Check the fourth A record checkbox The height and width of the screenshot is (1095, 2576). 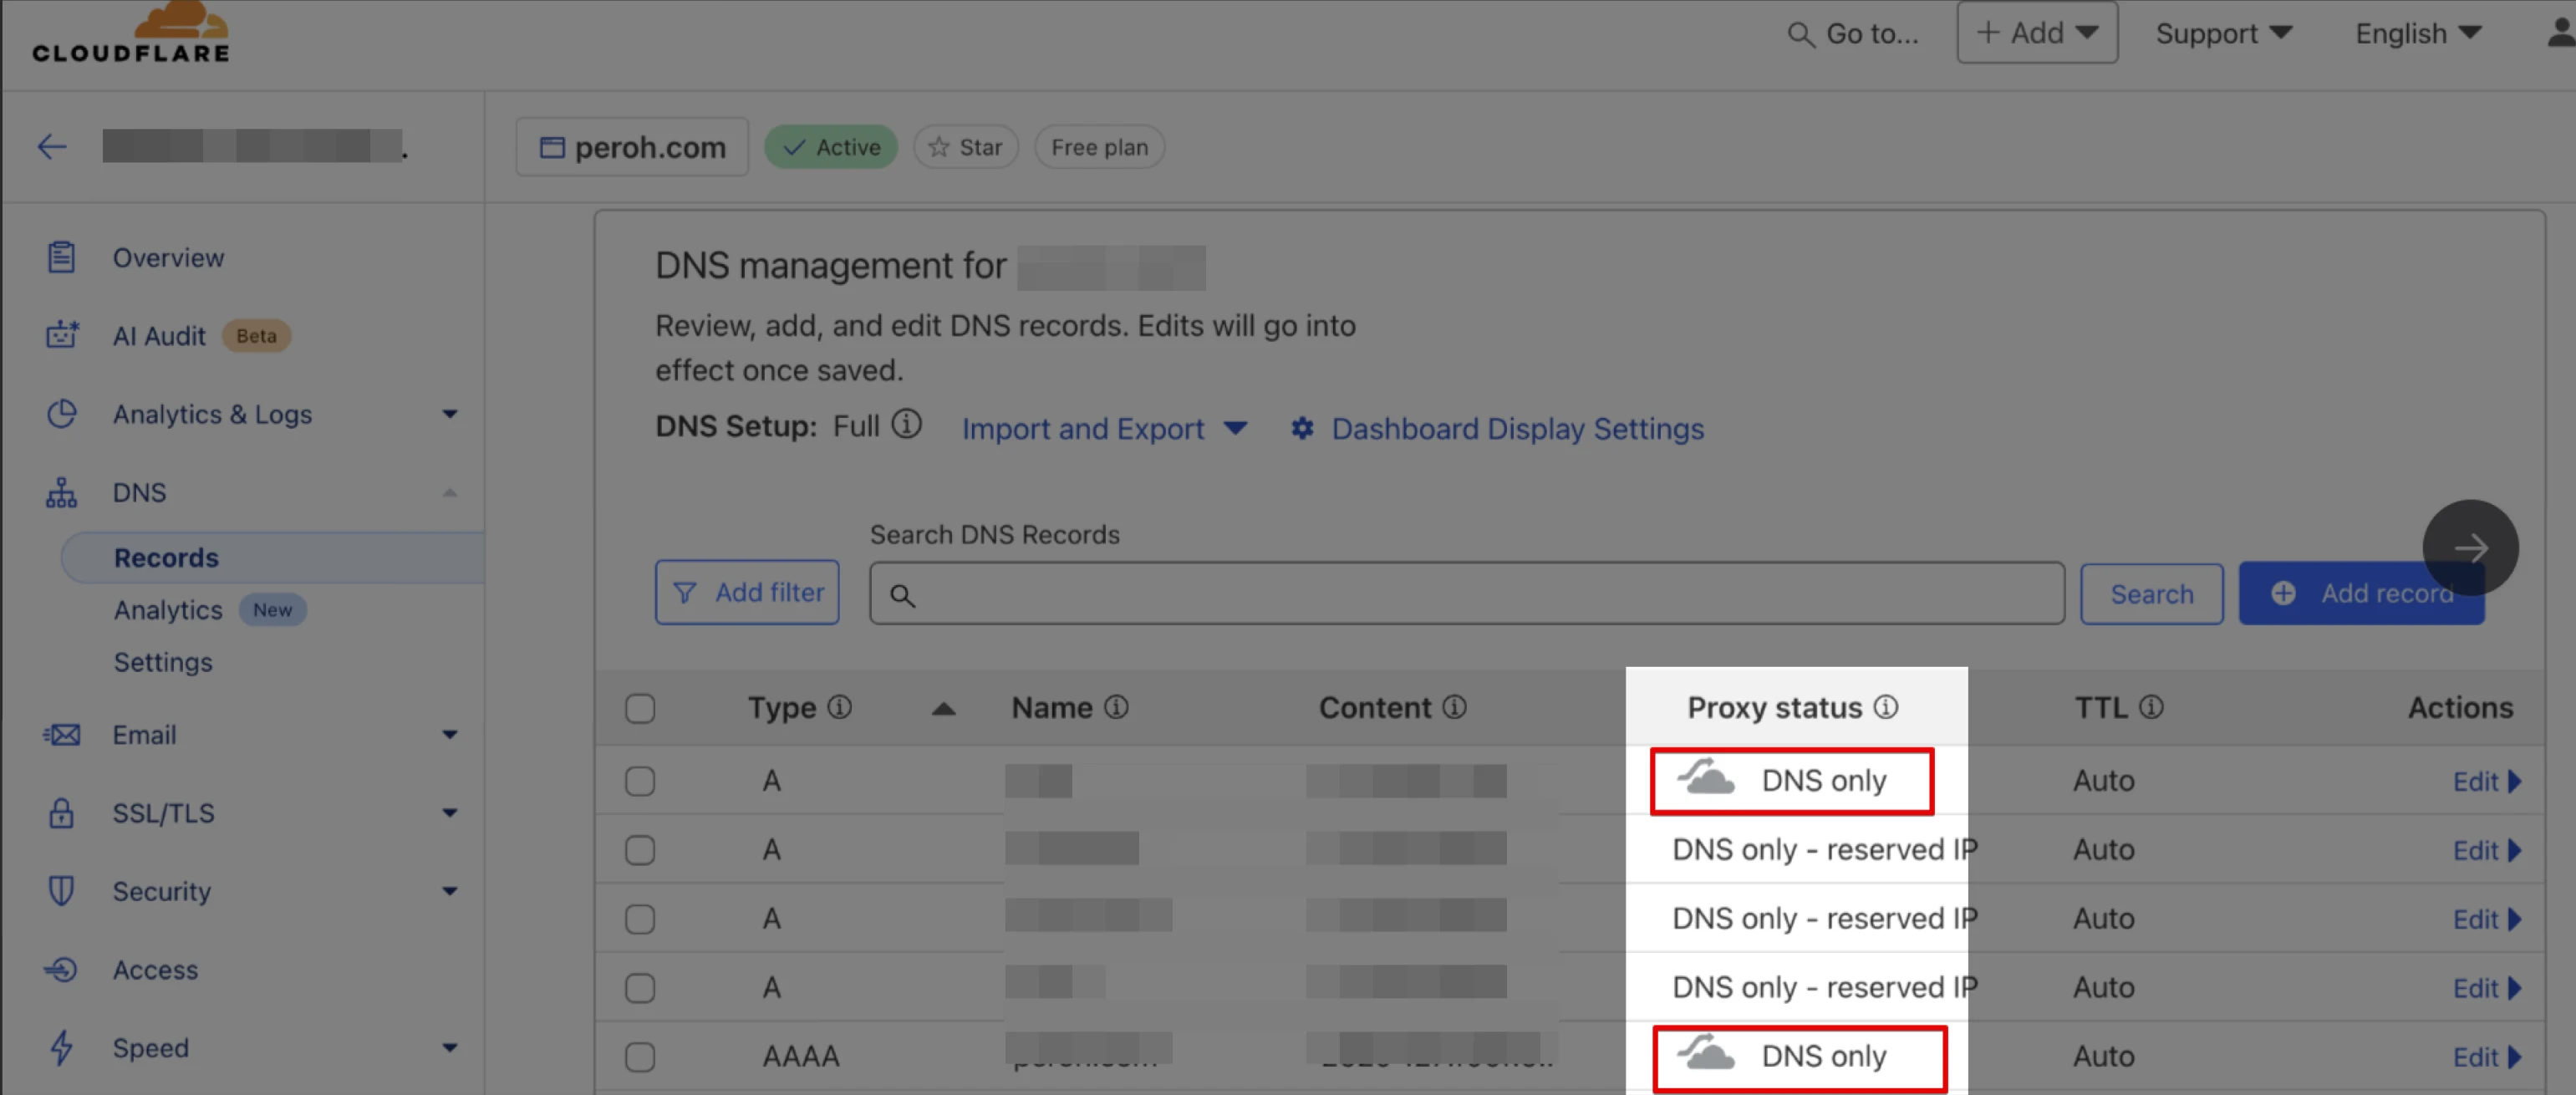click(640, 988)
